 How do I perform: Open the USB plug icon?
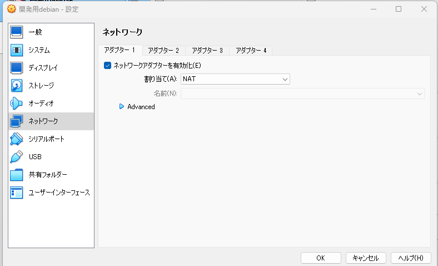pos(17,156)
